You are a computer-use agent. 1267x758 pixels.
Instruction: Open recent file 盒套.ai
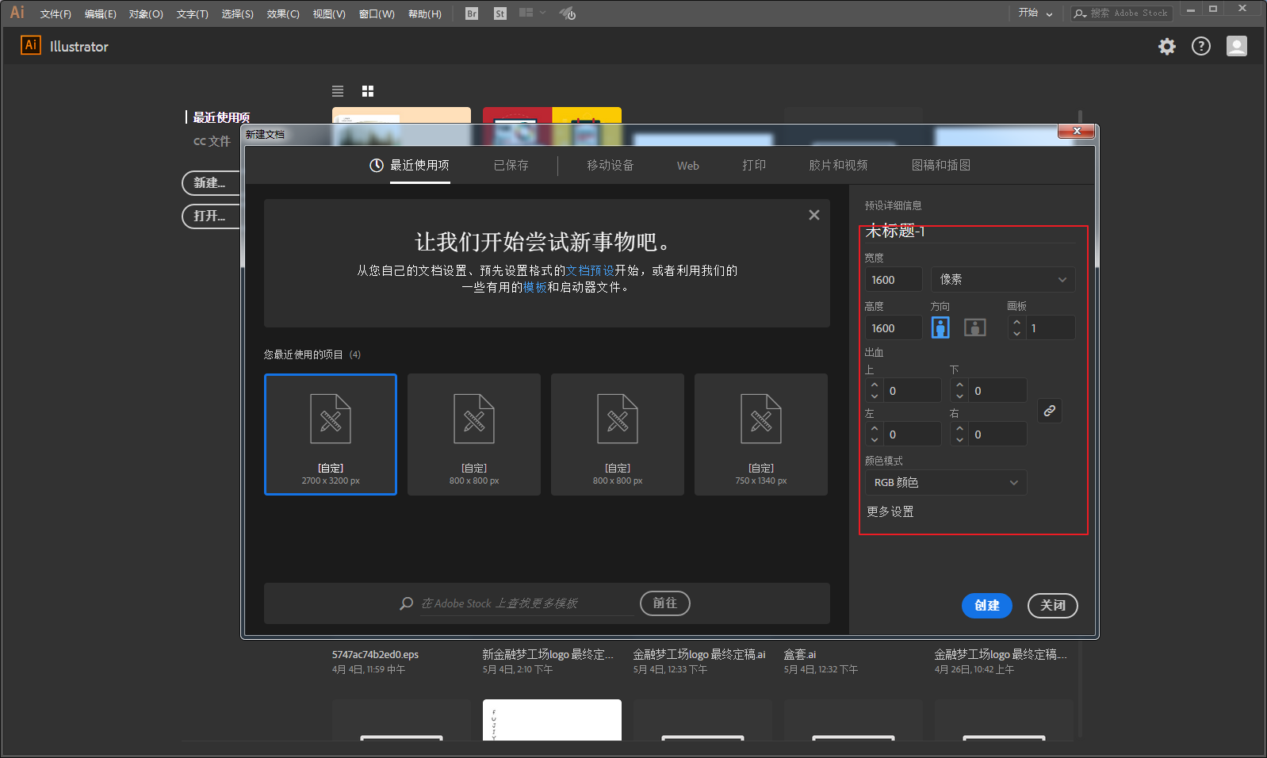point(800,654)
